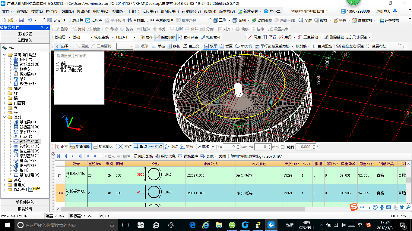This screenshot has height=231, width=412.
Task: Open the 帮助(H) menu
Action: [x=210, y=11]
